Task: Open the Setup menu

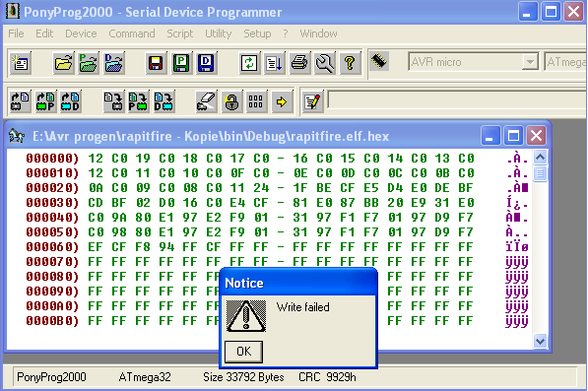Action: pyautogui.click(x=257, y=33)
